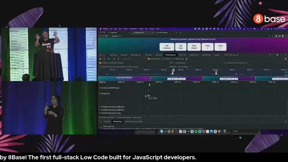Click the Party Started button
Screen dimensions: 288x162
tap(194, 47)
